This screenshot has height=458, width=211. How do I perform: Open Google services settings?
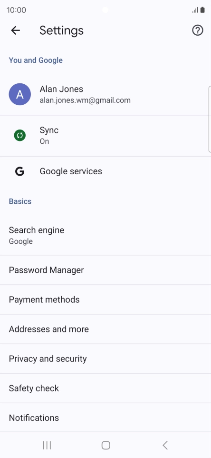[x=105, y=171]
